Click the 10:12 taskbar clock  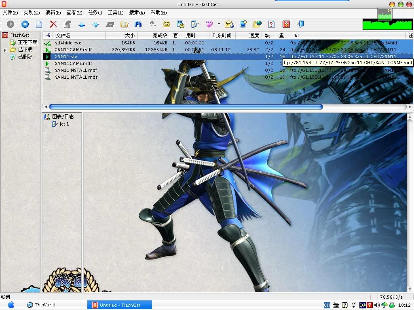click(404, 305)
